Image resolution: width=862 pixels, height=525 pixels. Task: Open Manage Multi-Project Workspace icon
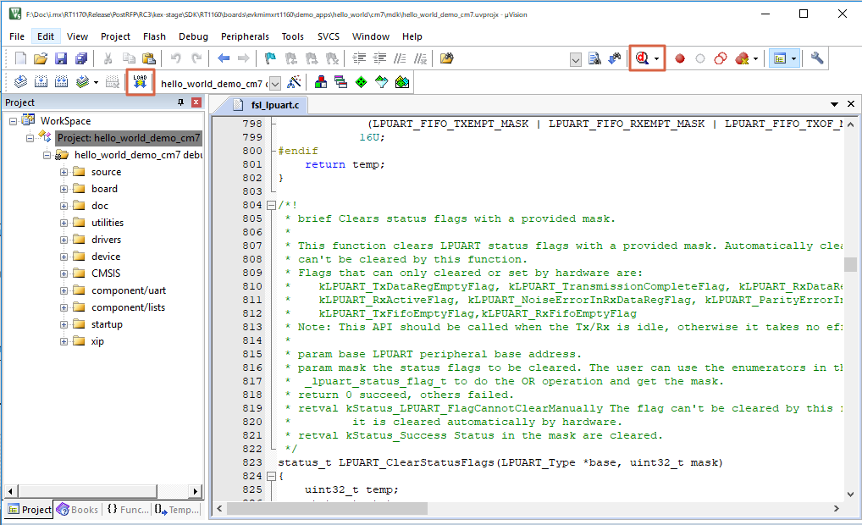(x=341, y=82)
